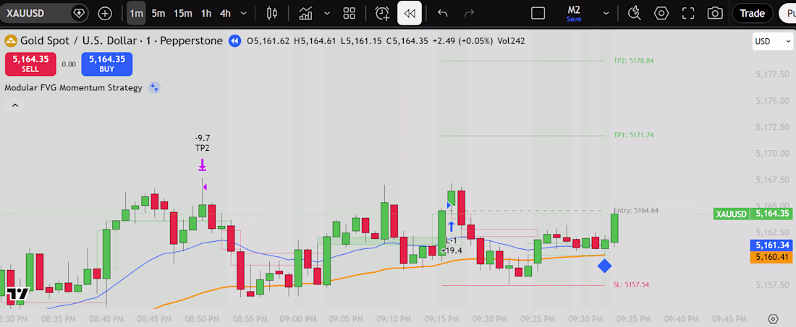Expand the M2 layout dropdown arrow
This screenshot has width=796, height=327.
606,14
